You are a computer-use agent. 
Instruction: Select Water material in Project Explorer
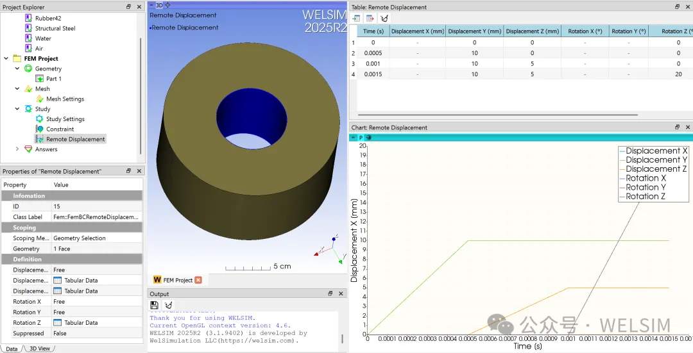(x=44, y=38)
